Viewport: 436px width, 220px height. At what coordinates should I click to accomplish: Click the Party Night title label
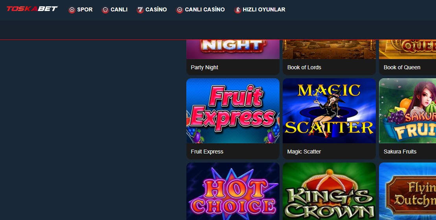click(204, 67)
